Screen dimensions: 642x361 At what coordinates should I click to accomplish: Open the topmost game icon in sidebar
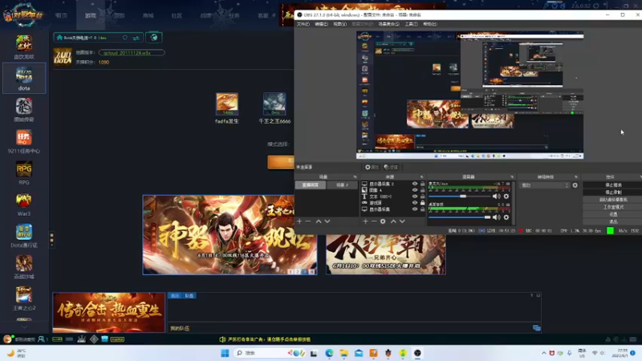(x=24, y=43)
